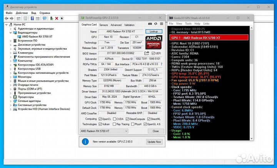Image resolution: width=277 pixels, height=168 pixels.
Task: Open the Tools menu in GPU Shark
Action: [188, 23]
